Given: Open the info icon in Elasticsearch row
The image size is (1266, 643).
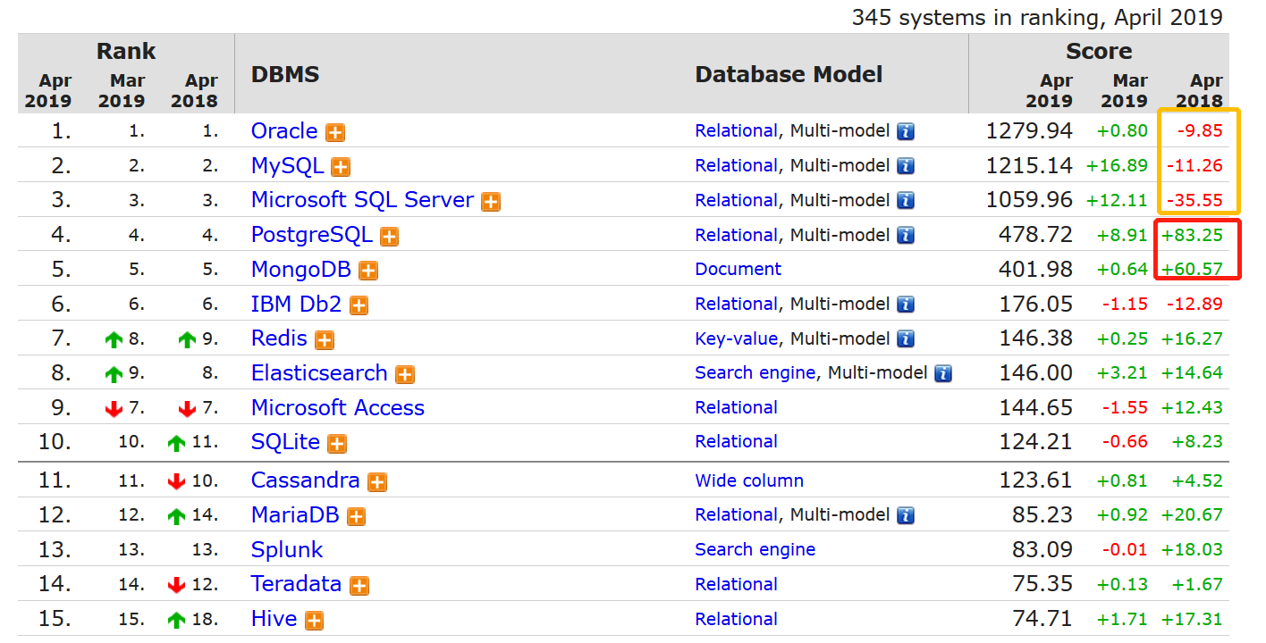Looking at the screenshot, I should point(943,373).
